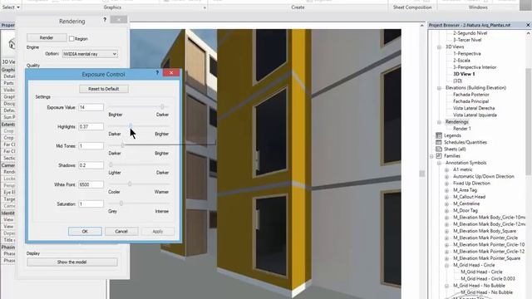Select 2-Segundo Nivel view
The width and height of the screenshot is (532, 299).
click(x=470, y=33)
